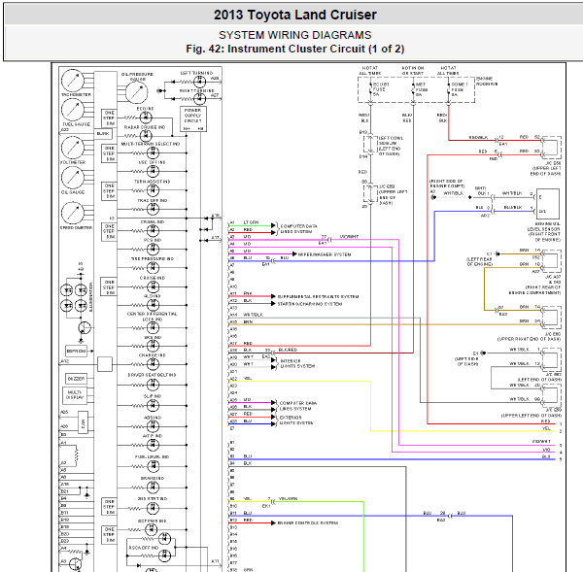Viewport: 583px width, 572px height.
Task: Click the "STARTING/CHARGING SYSTEM" reference
Action: point(310,304)
